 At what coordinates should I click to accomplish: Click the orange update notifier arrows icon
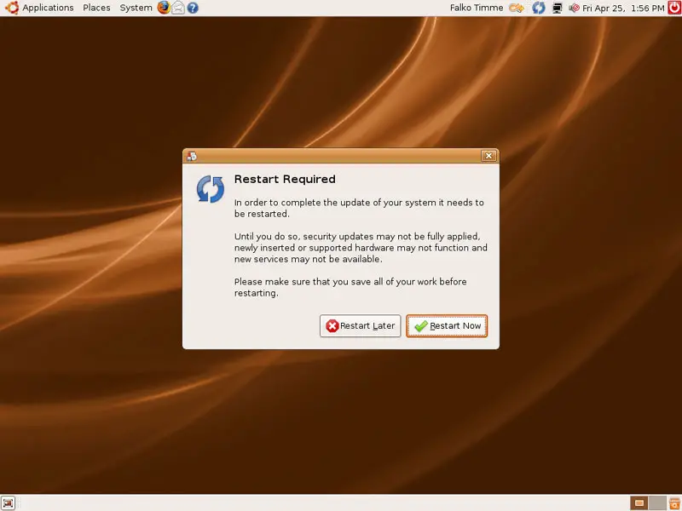pos(517,8)
